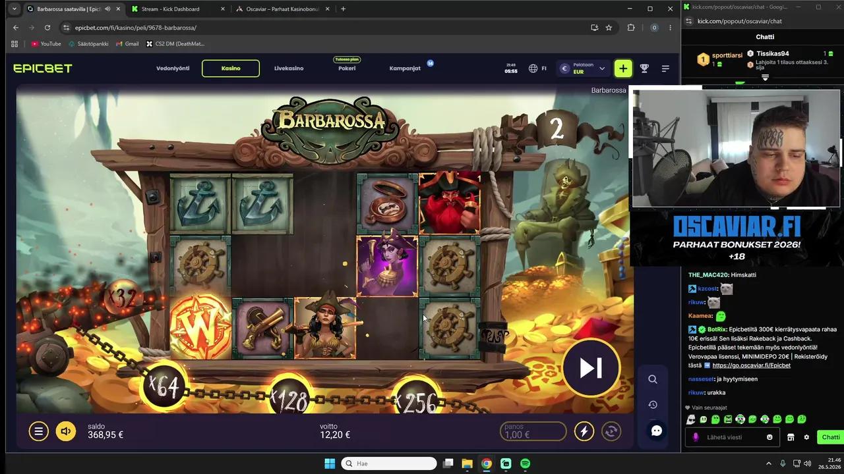Expand the Chrome tab search dropdown
844x474 pixels.
(14, 9)
